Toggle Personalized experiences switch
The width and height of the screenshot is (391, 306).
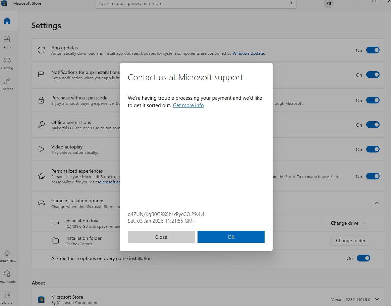[x=373, y=176]
